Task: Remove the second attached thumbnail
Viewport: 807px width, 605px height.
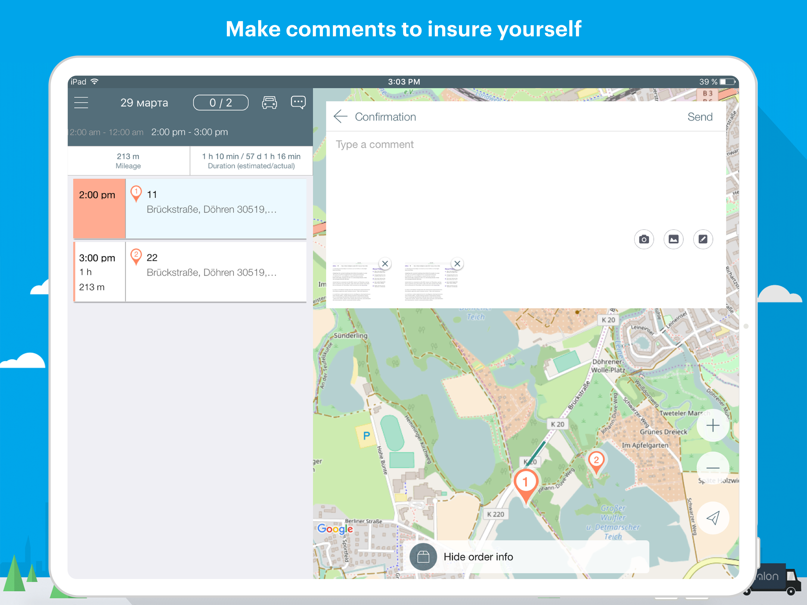Action: [457, 264]
